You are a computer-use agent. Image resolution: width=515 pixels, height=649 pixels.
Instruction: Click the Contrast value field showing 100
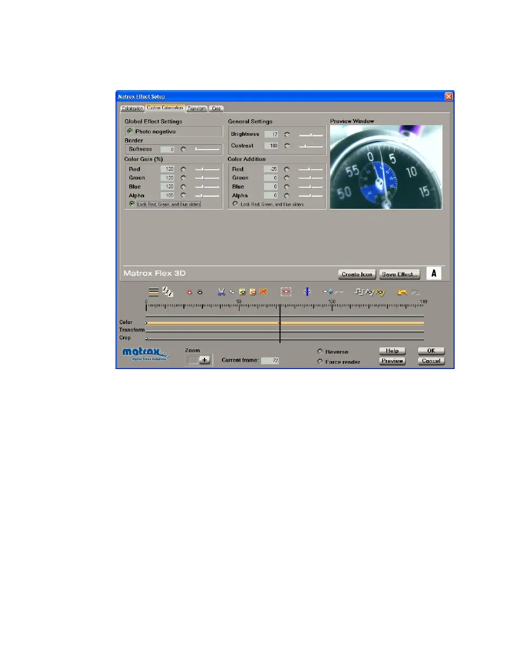tap(272, 145)
